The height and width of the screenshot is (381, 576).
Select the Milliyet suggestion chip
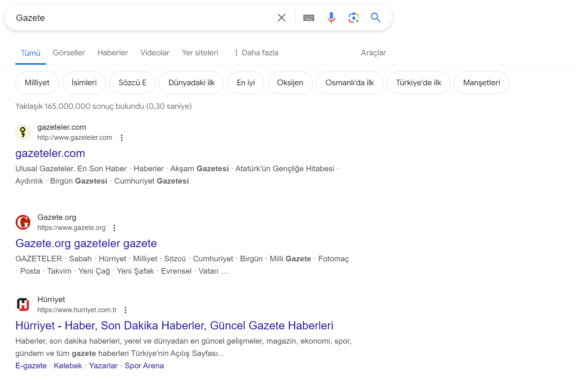tap(37, 83)
